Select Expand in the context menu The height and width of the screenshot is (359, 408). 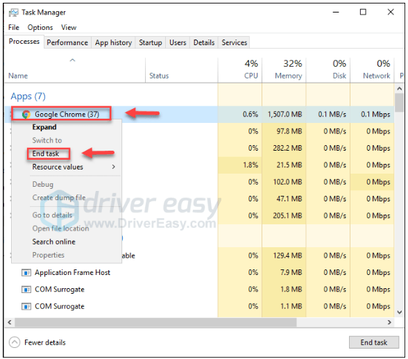pyautogui.click(x=44, y=127)
